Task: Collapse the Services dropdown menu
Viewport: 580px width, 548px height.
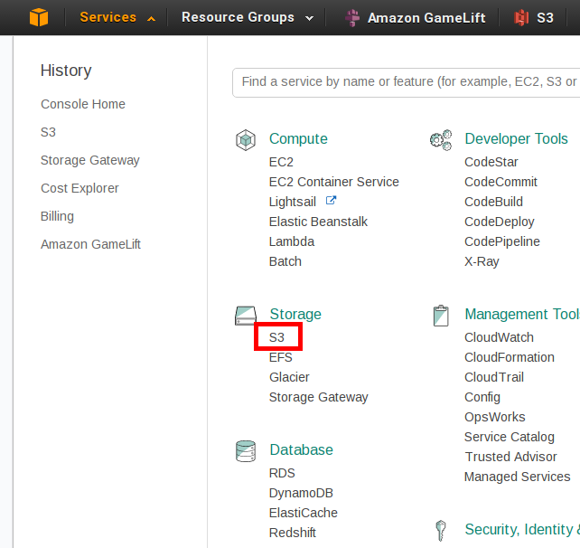Action: [117, 17]
